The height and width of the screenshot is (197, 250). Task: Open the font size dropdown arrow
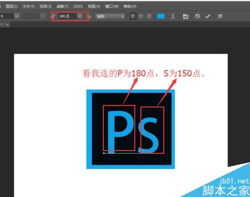(x=80, y=16)
